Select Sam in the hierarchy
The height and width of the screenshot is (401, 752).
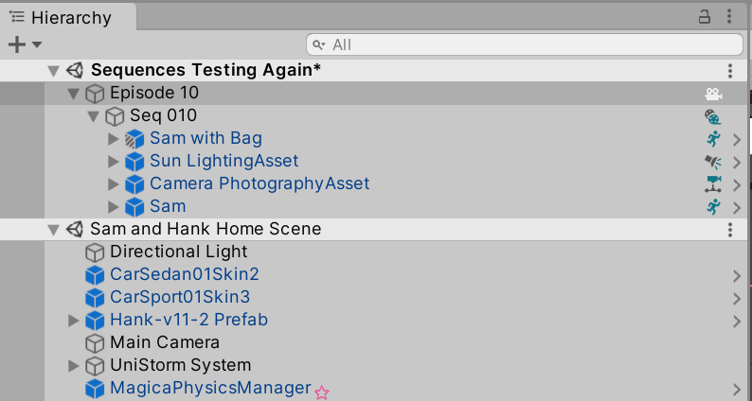click(168, 206)
